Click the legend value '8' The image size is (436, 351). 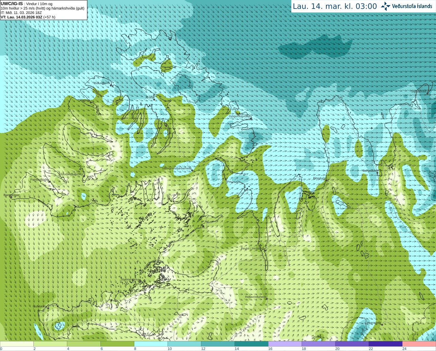point(135,349)
